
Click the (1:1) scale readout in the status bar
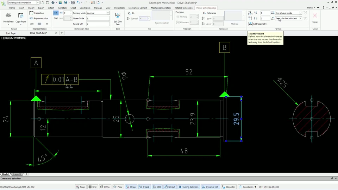[x=261, y=187]
